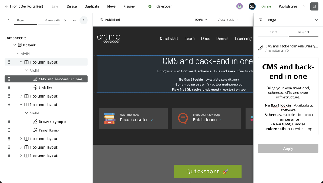Switch to the Menu settings tab
323x183 pixels.
pos(52,20)
